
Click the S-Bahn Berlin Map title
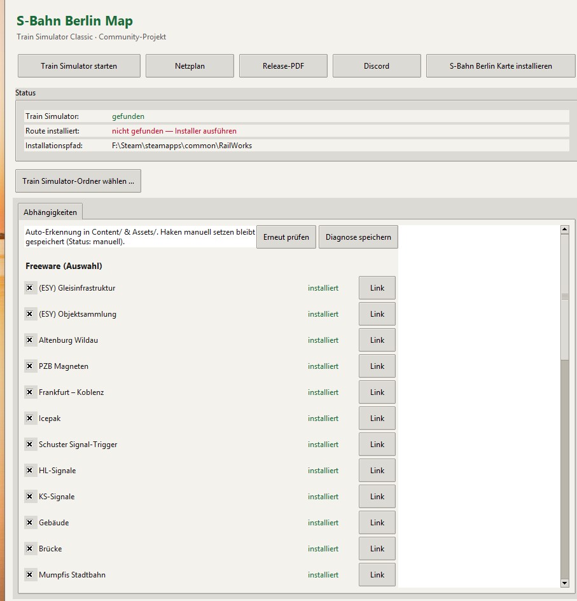(x=74, y=21)
